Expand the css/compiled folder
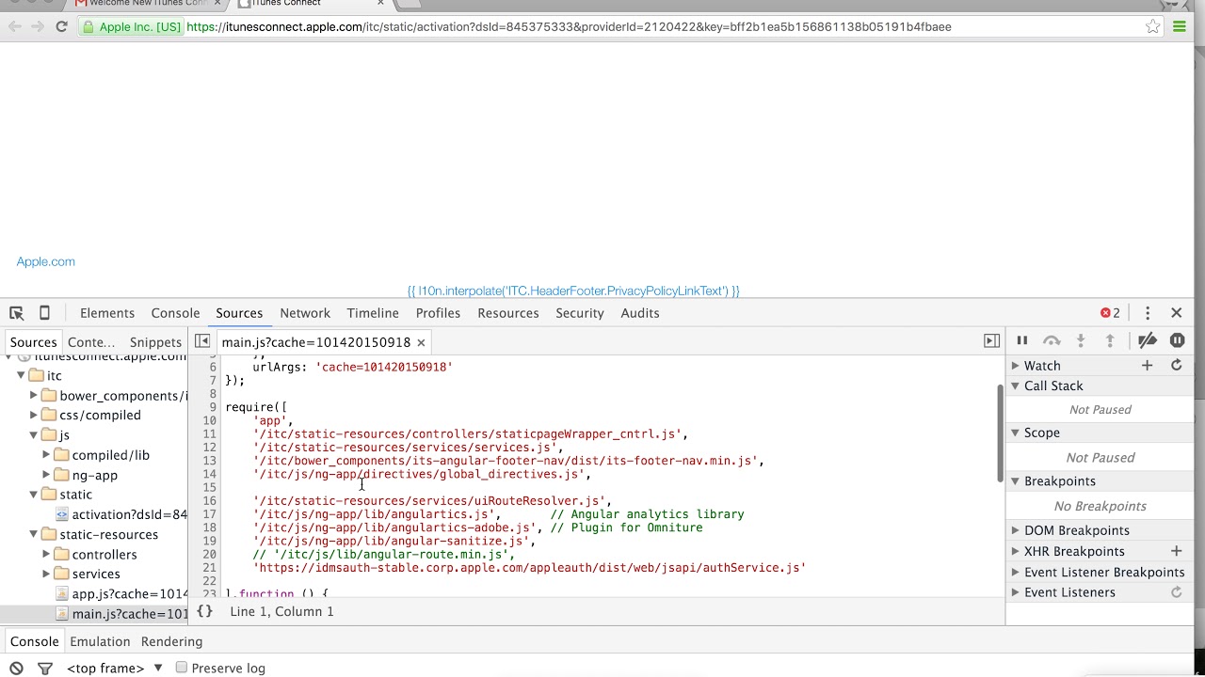The image size is (1205, 677). pyautogui.click(x=34, y=415)
